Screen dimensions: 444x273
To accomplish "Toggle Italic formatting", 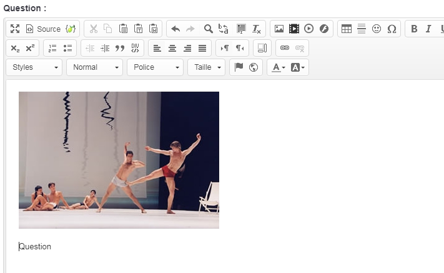I will point(428,29).
